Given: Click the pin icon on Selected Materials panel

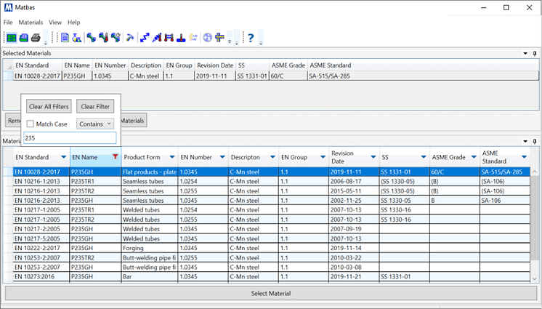Looking at the screenshot, I should (535, 54).
